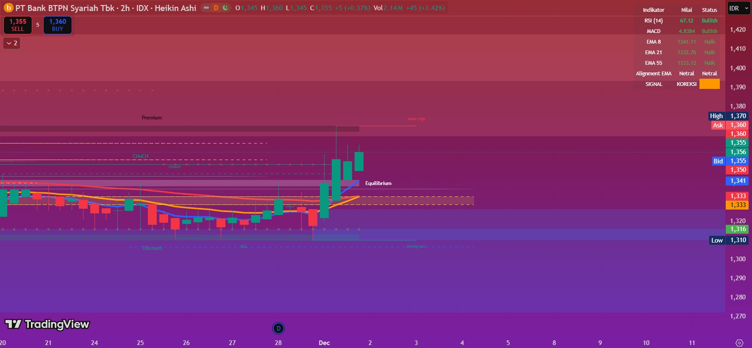
Task: Click the green moon session icon
Action: [x=225, y=8]
